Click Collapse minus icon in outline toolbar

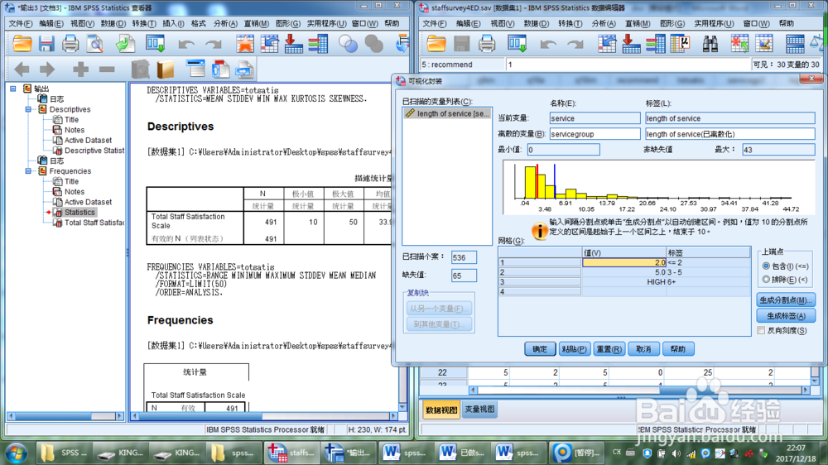107,70
